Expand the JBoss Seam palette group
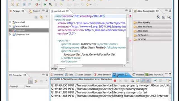The width and height of the screenshot is (179, 101). tap(152, 31)
